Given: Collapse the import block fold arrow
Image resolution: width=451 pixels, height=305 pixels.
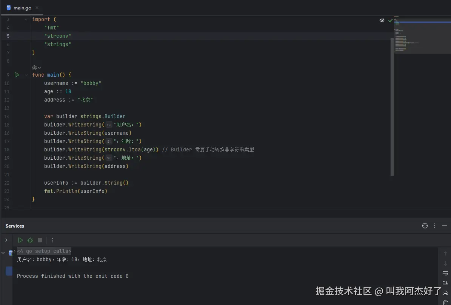Looking at the screenshot, I should (26, 19).
